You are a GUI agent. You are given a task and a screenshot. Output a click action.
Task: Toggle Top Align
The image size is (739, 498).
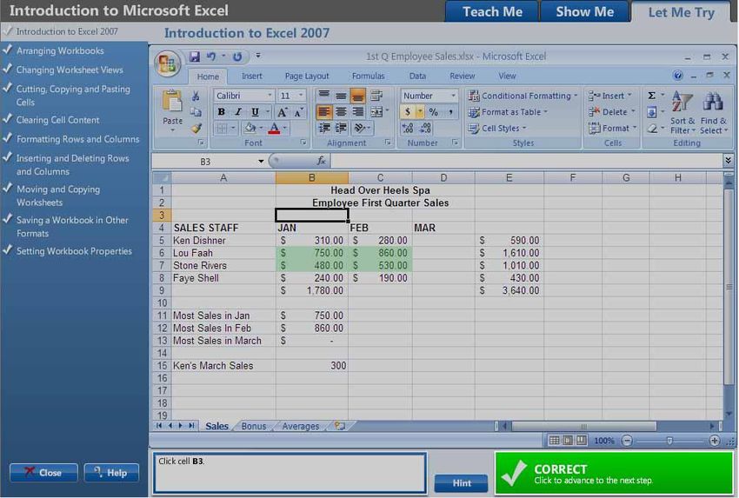click(x=323, y=96)
